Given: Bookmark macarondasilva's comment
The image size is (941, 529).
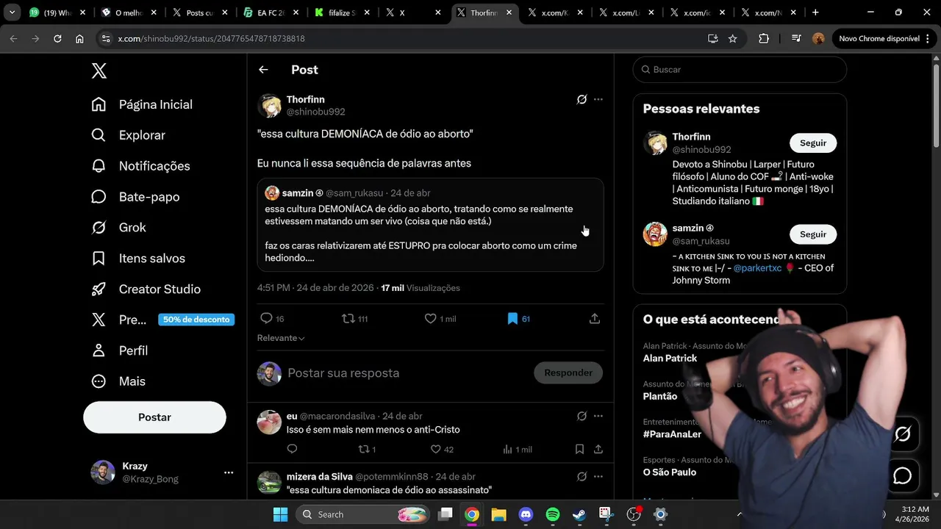Looking at the screenshot, I should click(x=579, y=449).
